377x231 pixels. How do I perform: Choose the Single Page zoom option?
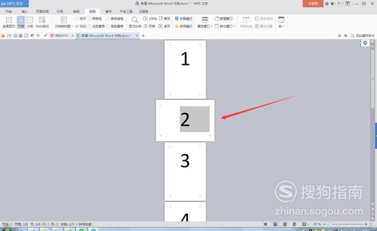pyautogui.click(x=165, y=19)
